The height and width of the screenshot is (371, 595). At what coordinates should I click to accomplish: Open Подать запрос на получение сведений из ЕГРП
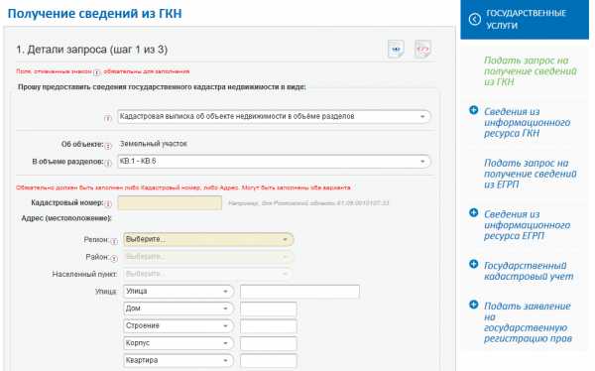click(x=531, y=174)
